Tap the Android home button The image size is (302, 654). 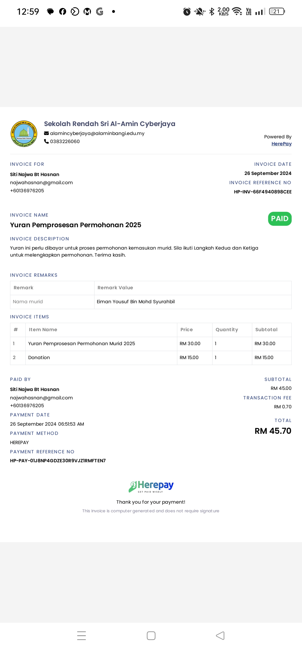(151, 636)
